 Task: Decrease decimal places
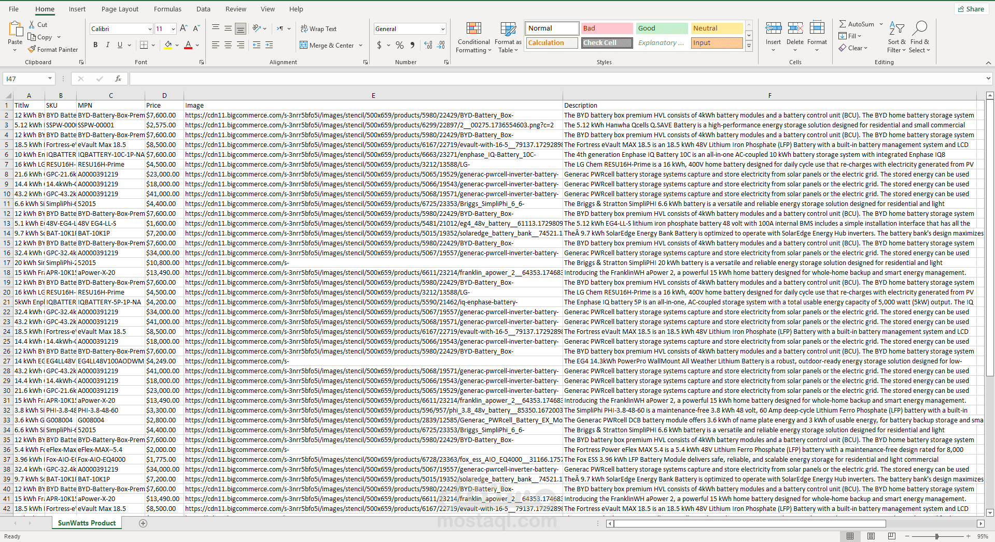441,45
